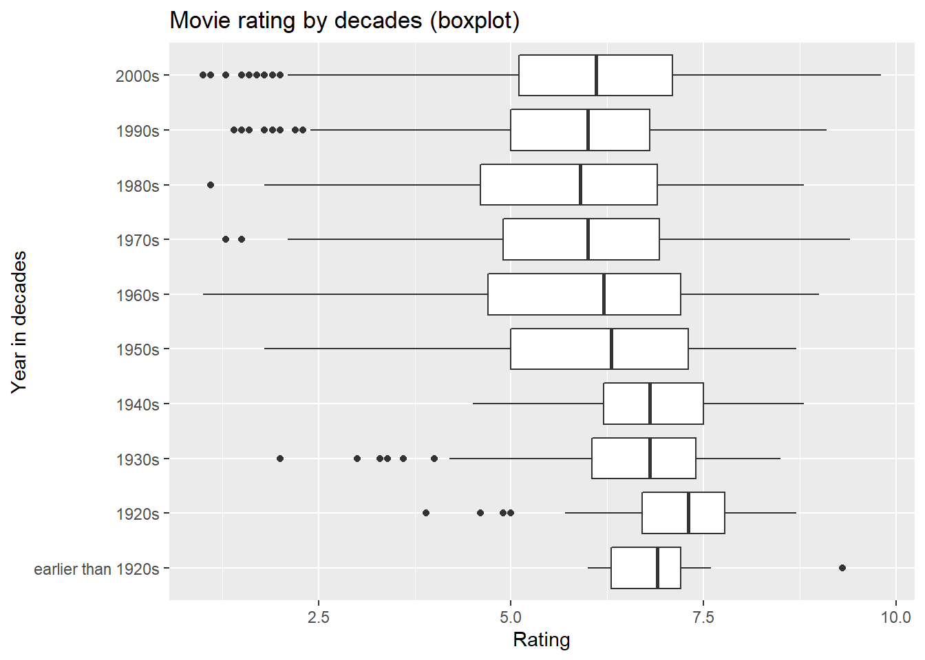The width and height of the screenshot is (925, 660).
Task: Click the chart title Movie rating by decades
Action: [x=345, y=20]
